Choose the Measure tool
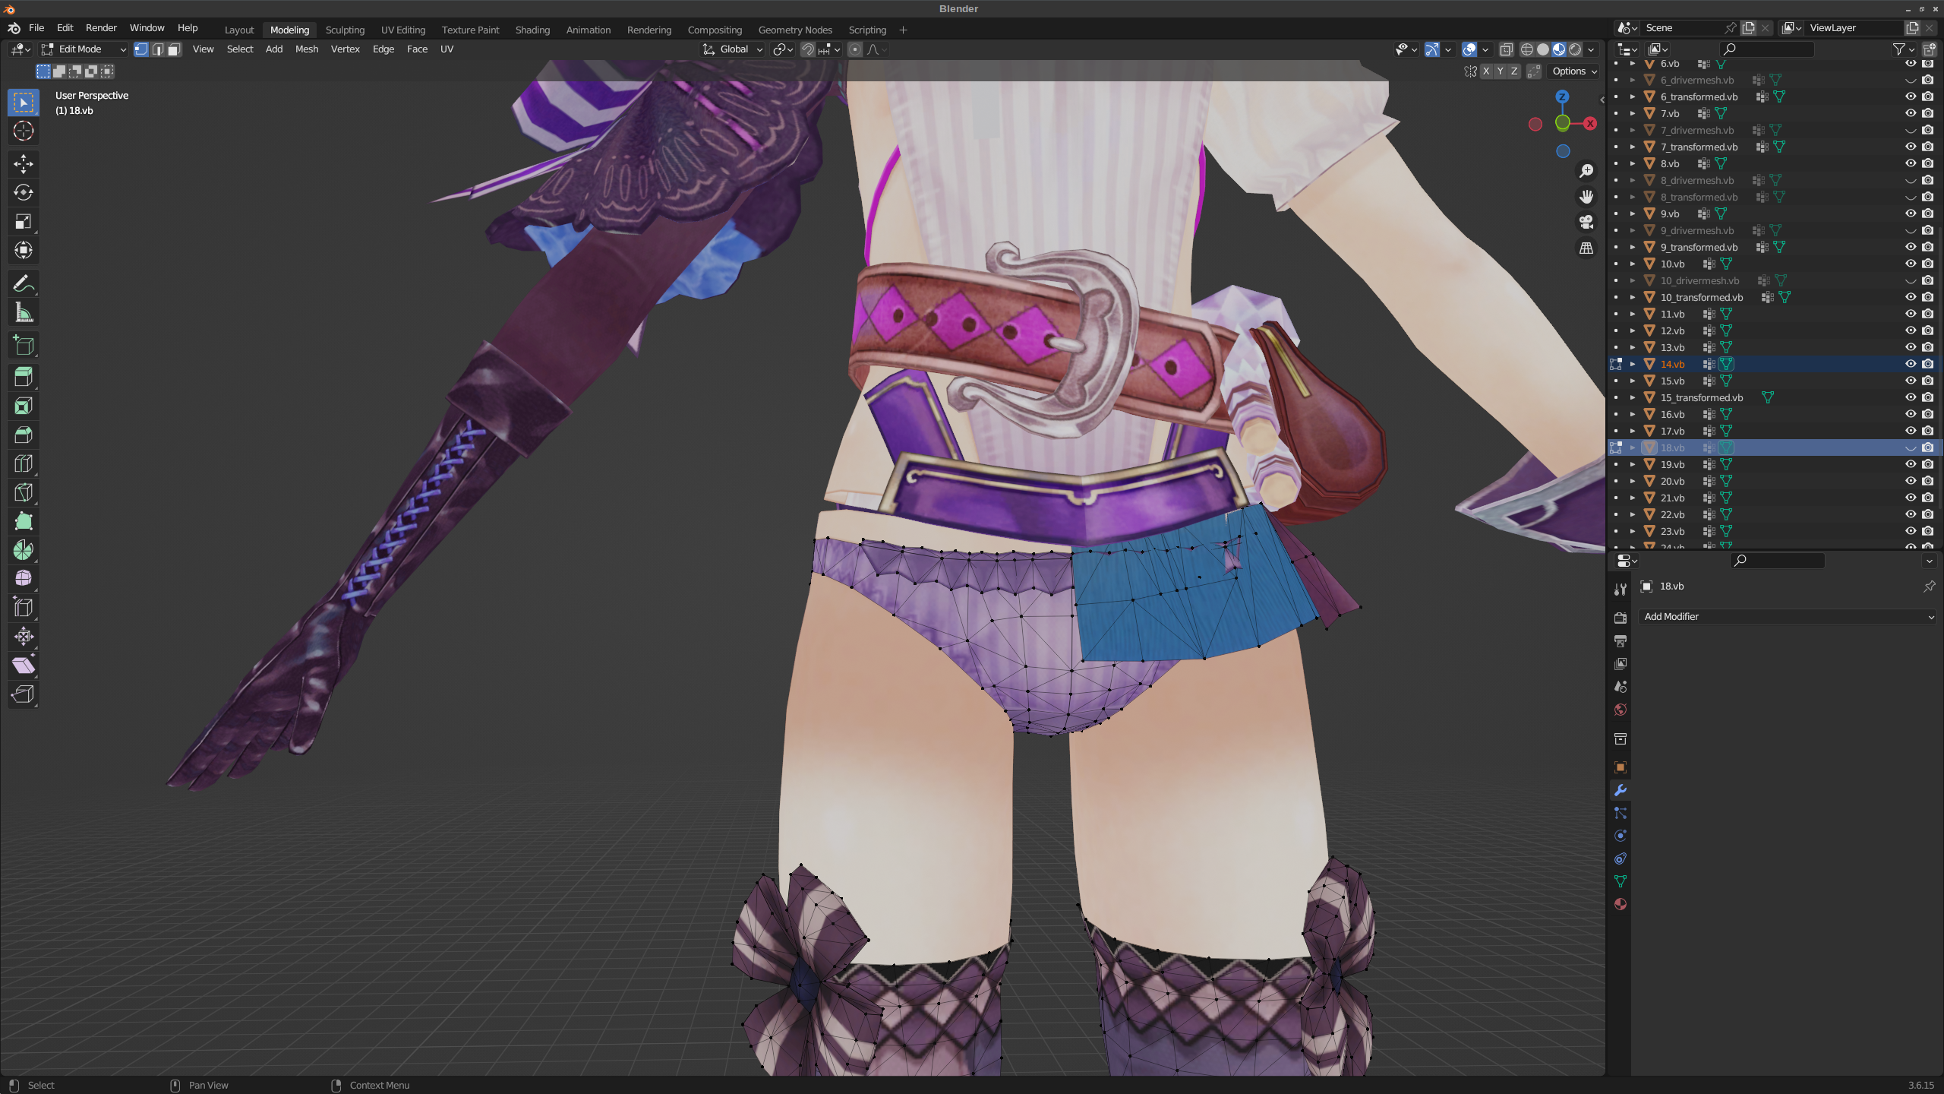Screen dimensions: 1944x1094 (24, 313)
